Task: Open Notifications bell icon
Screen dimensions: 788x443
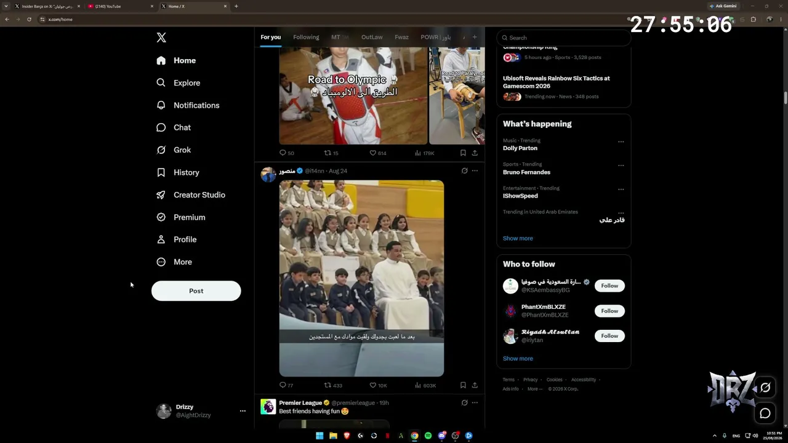Action: click(161, 105)
